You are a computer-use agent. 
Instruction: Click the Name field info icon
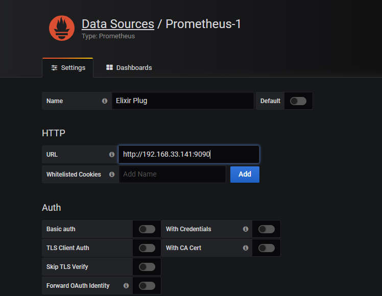105,101
